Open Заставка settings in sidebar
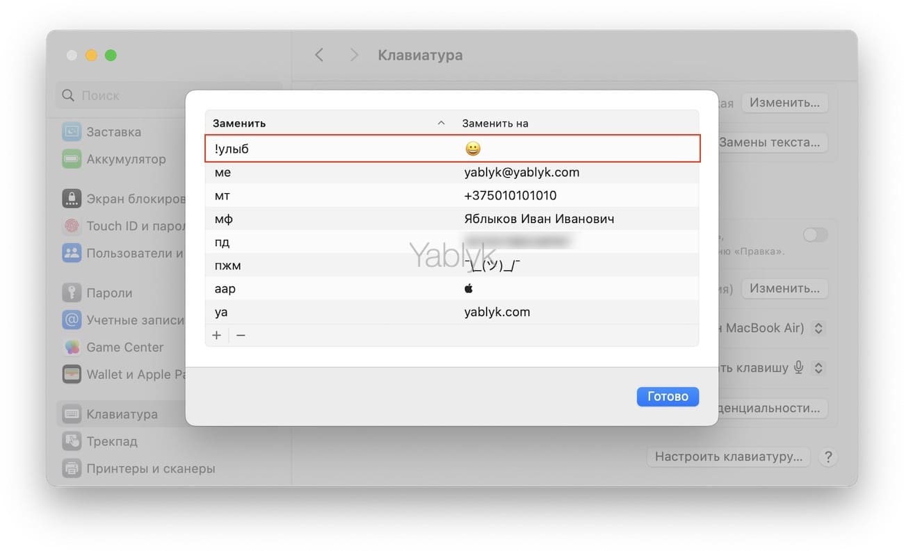904x551 pixels. click(114, 132)
